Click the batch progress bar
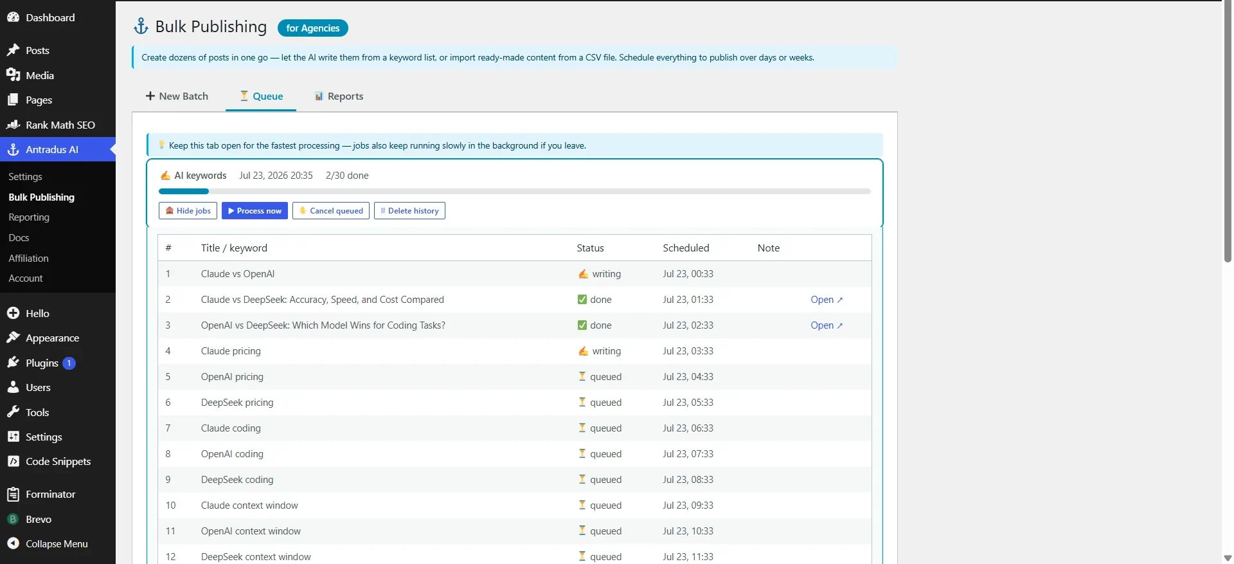Image resolution: width=1234 pixels, height=564 pixels. click(x=515, y=191)
